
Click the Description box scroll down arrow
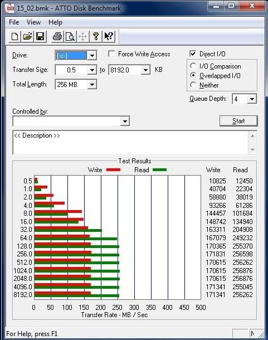click(252, 149)
